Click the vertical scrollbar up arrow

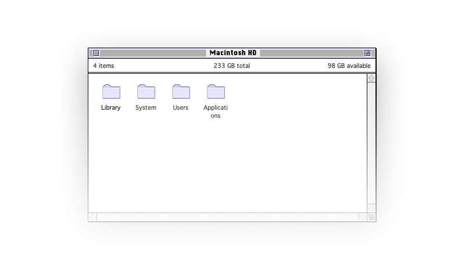coord(371,78)
